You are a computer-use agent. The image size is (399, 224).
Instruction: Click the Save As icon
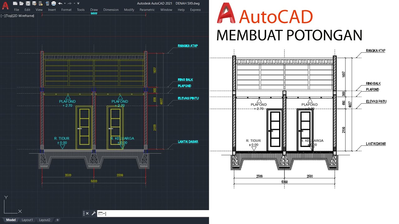tap(34, 3)
